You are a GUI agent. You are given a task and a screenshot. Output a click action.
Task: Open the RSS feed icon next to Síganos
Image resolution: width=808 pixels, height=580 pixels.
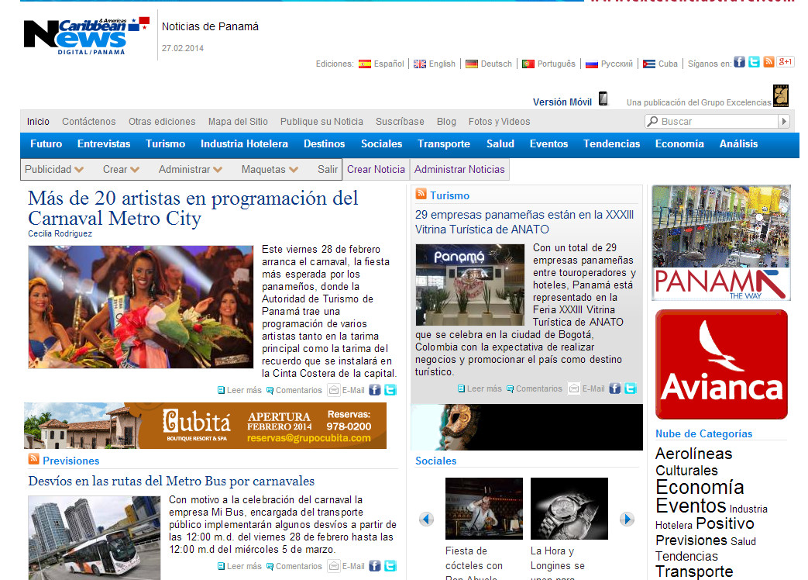(768, 61)
